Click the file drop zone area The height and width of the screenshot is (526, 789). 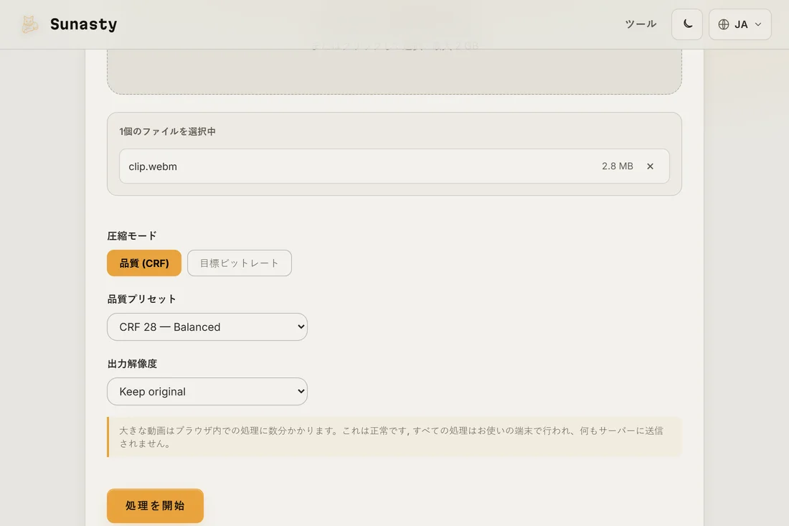coord(394,70)
